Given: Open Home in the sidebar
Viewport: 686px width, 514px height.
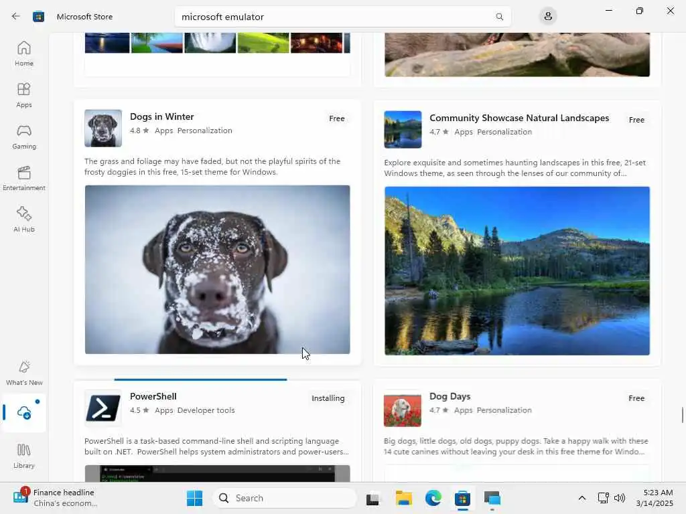Looking at the screenshot, I should tap(24, 54).
